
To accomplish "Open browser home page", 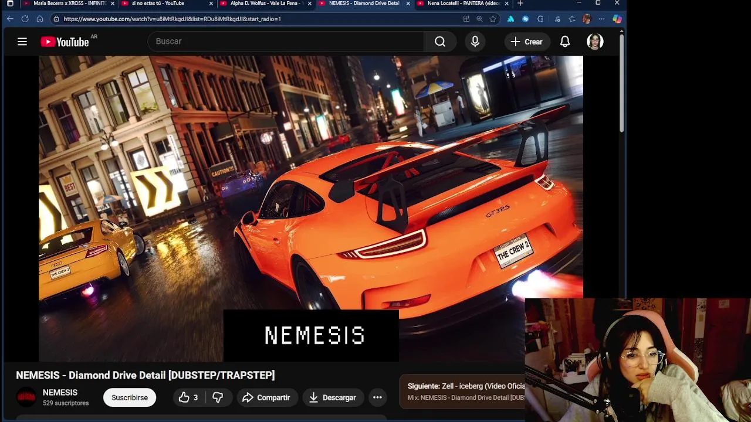I will tap(39, 19).
